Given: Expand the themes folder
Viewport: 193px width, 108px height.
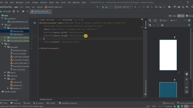Looking at the screenshot, I should 8,88.
